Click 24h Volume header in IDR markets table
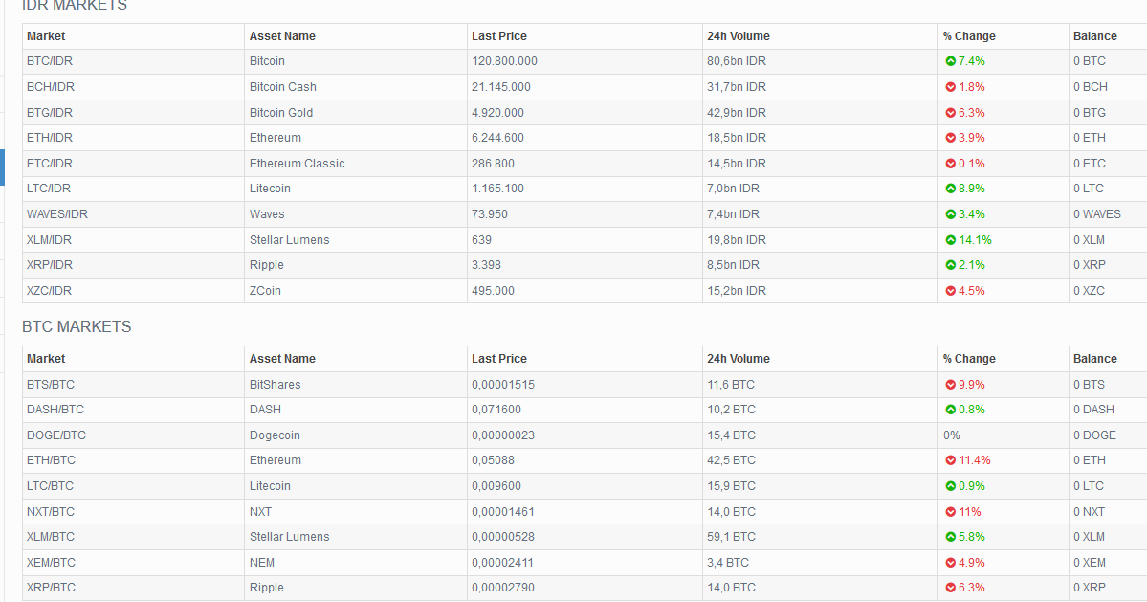Image resolution: width=1147 pixels, height=602 pixels. pyautogui.click(x=739, y=36)
